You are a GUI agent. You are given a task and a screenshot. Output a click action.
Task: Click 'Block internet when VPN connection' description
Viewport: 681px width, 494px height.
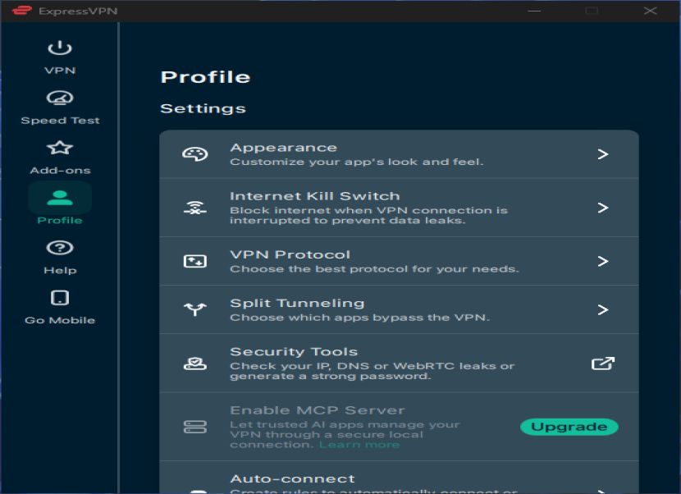pos(368,215)
